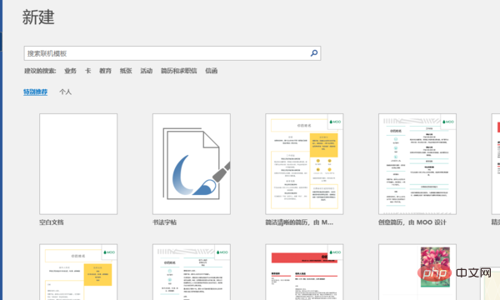Select the 空白文档 blank document thumbnail
This screenshot has height=300, width=500.
pyautogui.click(x=78, y=164)
